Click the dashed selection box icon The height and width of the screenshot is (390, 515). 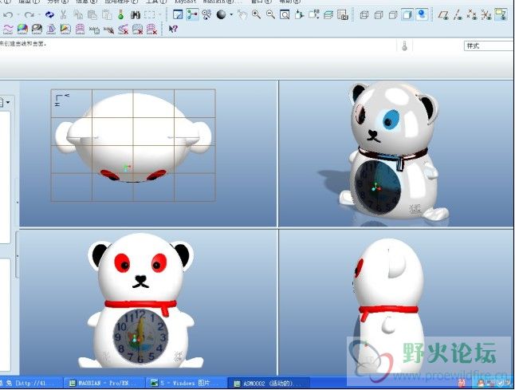point(150,15)
